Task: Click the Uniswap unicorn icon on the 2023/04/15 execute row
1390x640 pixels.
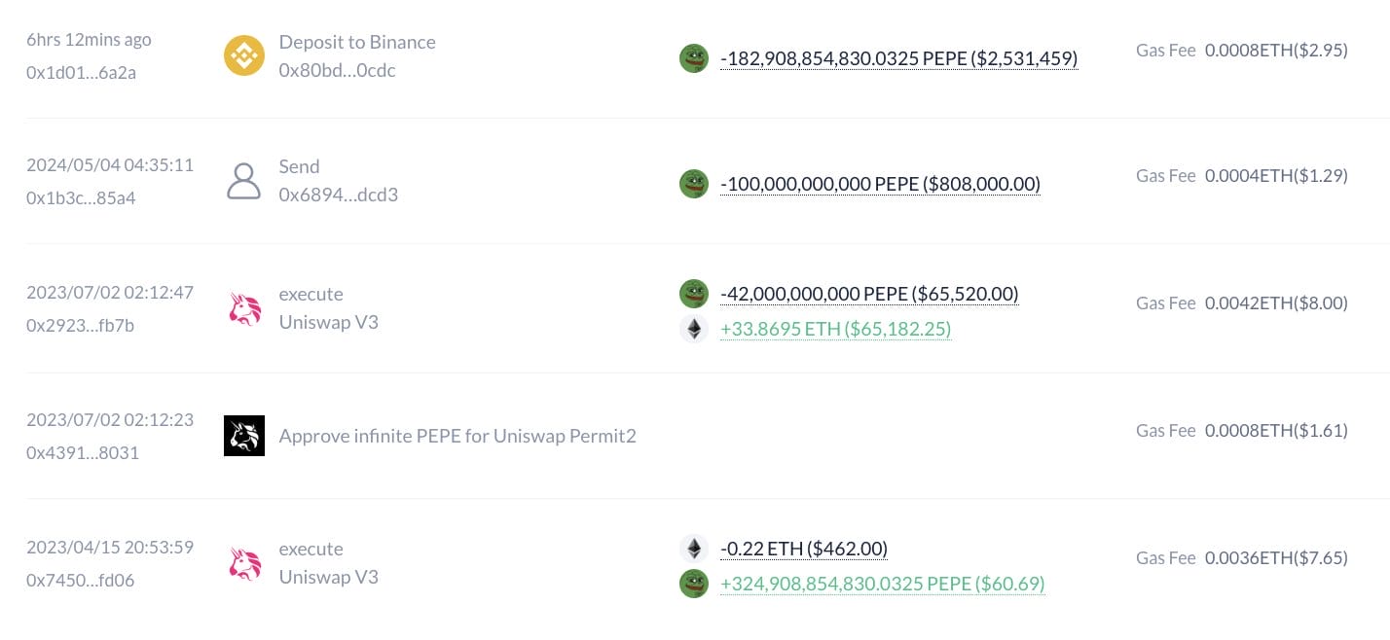Action: point(243,563)
